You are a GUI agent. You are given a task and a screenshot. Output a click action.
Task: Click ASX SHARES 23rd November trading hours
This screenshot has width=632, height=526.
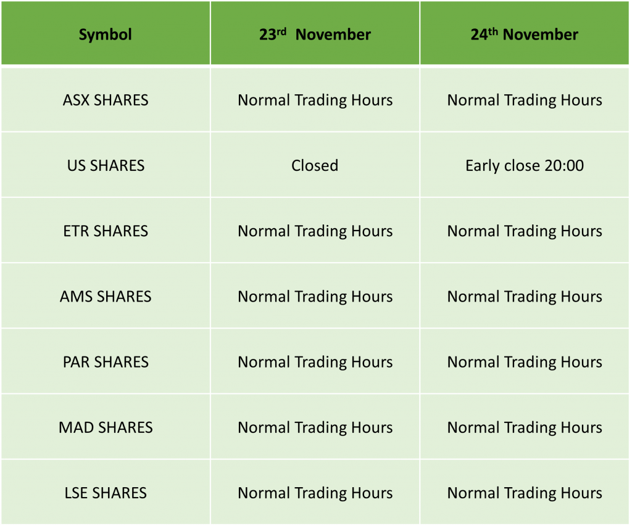315,100
